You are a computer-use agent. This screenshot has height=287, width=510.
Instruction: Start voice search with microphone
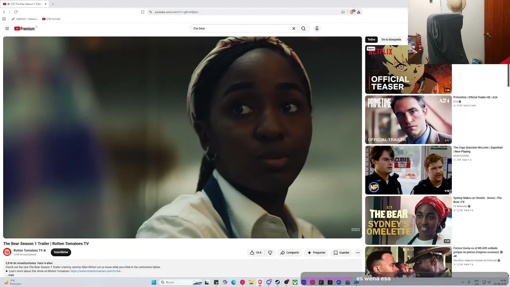[317, 28]
